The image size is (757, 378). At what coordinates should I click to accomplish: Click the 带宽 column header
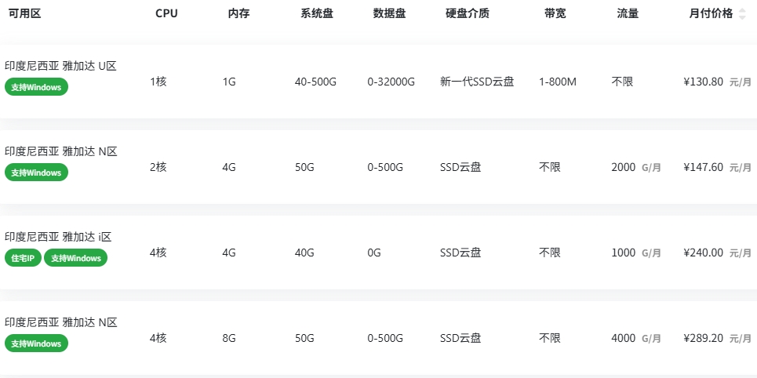pos(555,14)
